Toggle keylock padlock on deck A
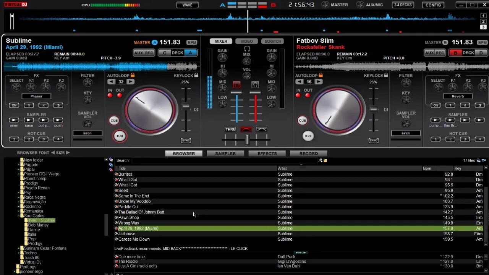 pos(196,76)
